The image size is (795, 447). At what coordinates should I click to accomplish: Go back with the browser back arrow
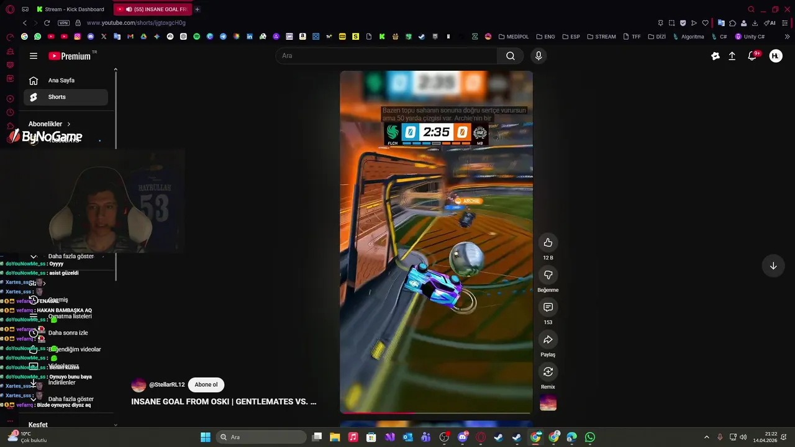[25, 23]
